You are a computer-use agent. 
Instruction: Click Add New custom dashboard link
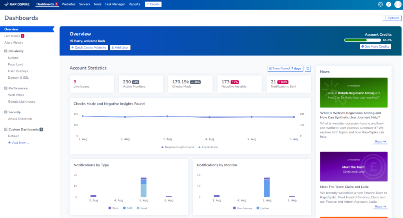pyautogui.click(x=18, y=143)
